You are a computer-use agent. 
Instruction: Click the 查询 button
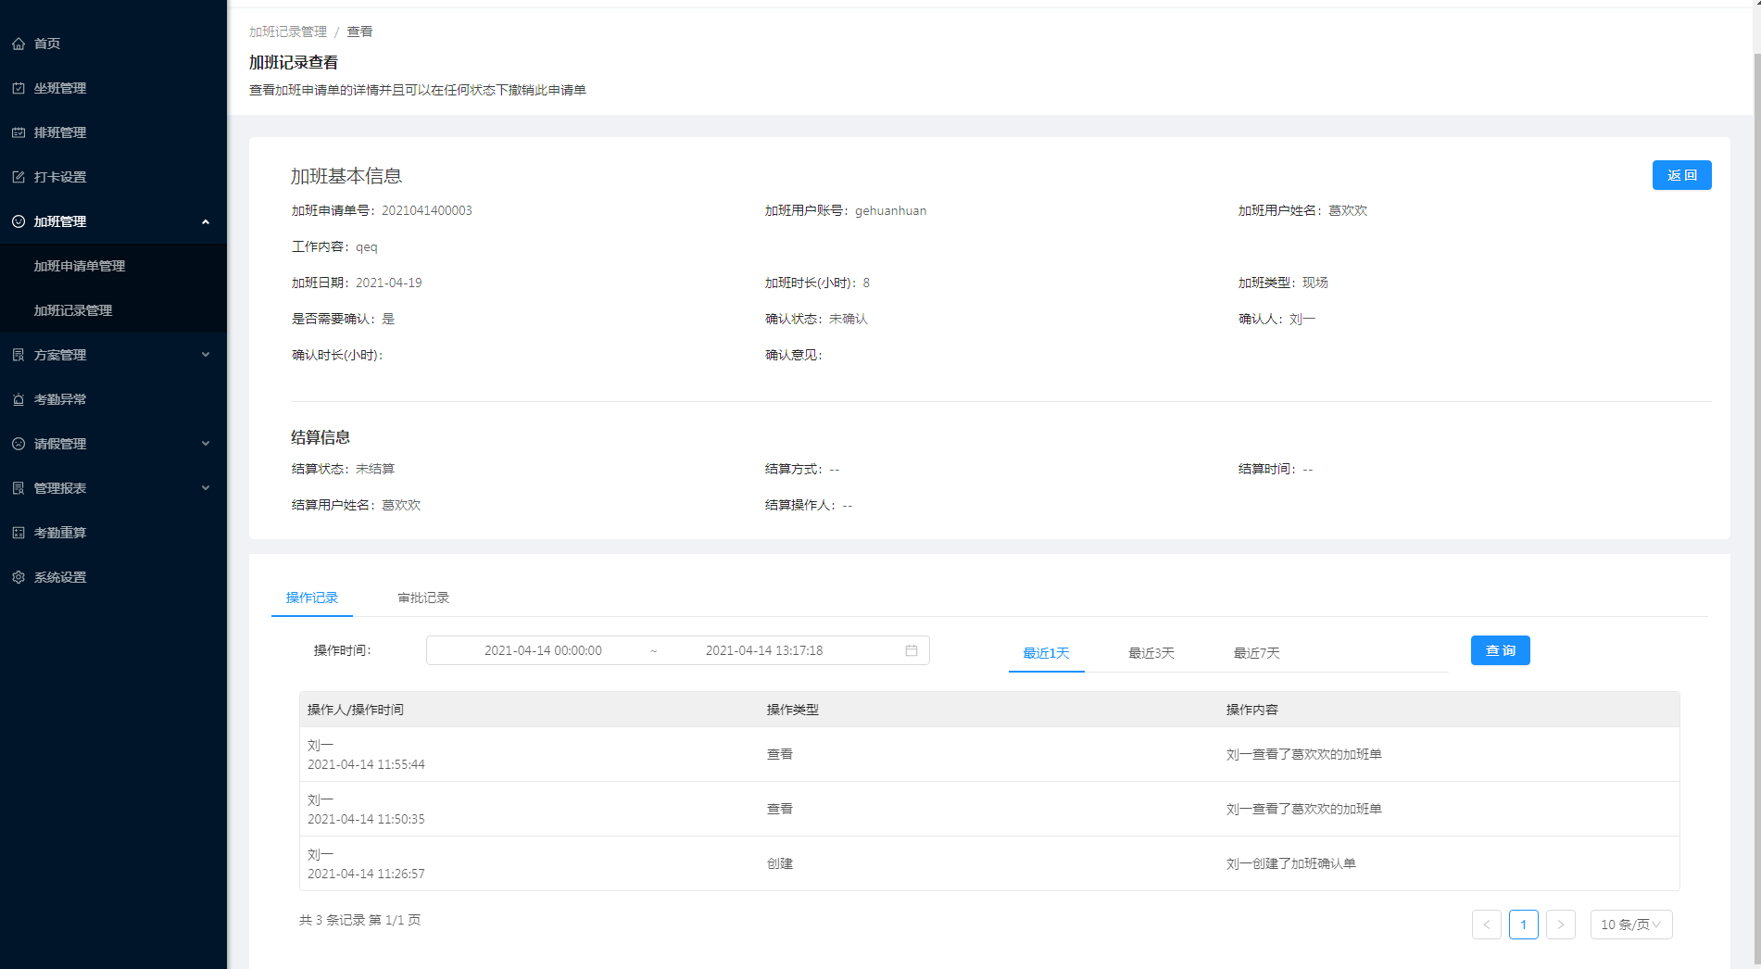pyautogui.click(x=1500, y=650)
